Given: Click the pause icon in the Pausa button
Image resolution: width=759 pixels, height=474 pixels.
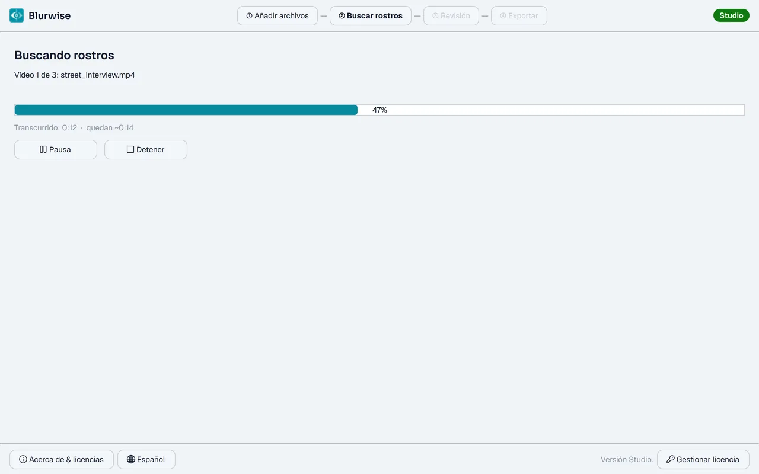Looking at the screenshot, I should click(x=43, y=149).
